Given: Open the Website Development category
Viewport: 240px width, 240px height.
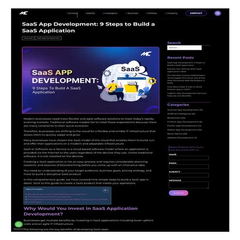Looking at the screenshot, I should click(182, 138).
